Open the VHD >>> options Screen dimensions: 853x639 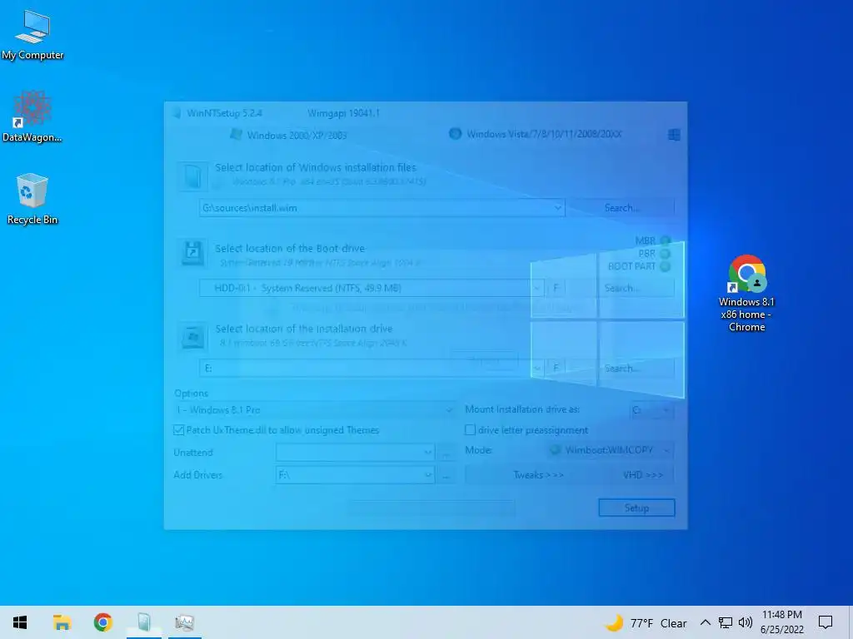coord(642,475)
